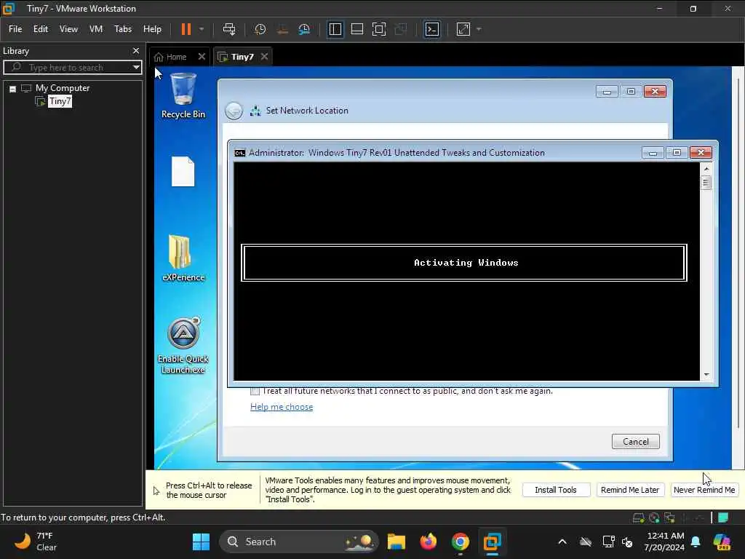Open the View menu

(68, 29)
